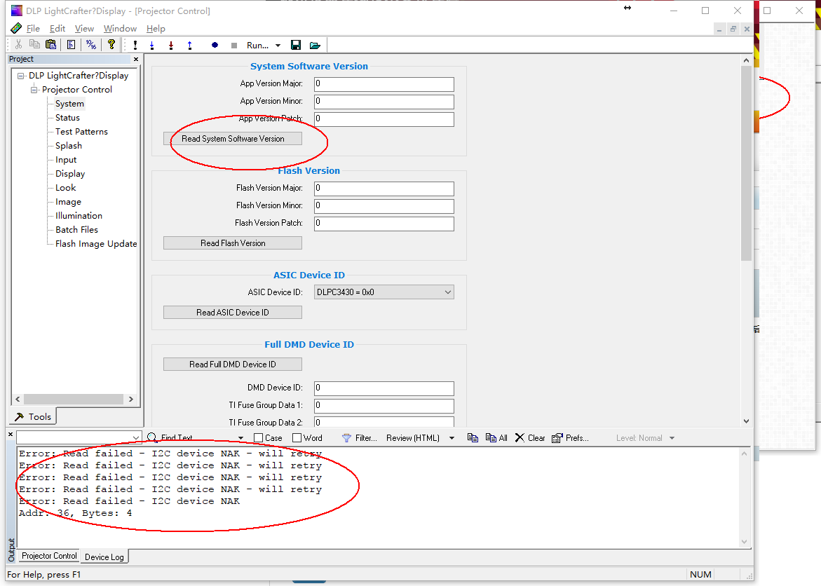
Task: Click Read Full DMD Device ID button
Action: 233,364
